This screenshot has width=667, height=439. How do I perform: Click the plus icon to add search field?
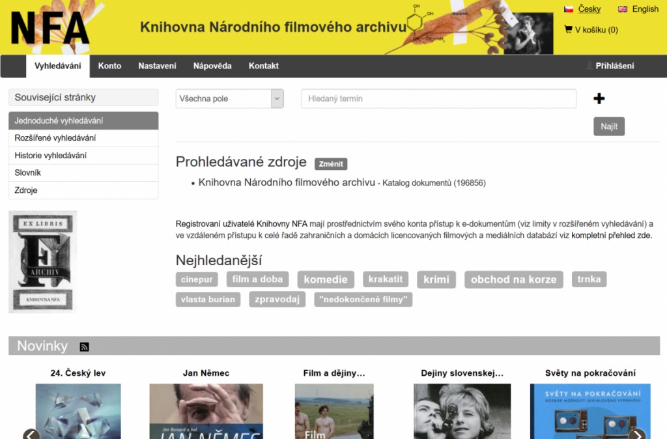[599, 98]
